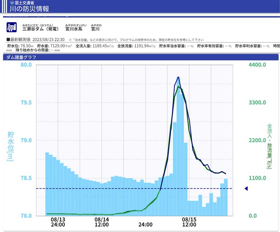Viewport: 280px width, 232px height.
Task: Click the 貯水位 78.50m reading
Action: (x=21, y=46)
